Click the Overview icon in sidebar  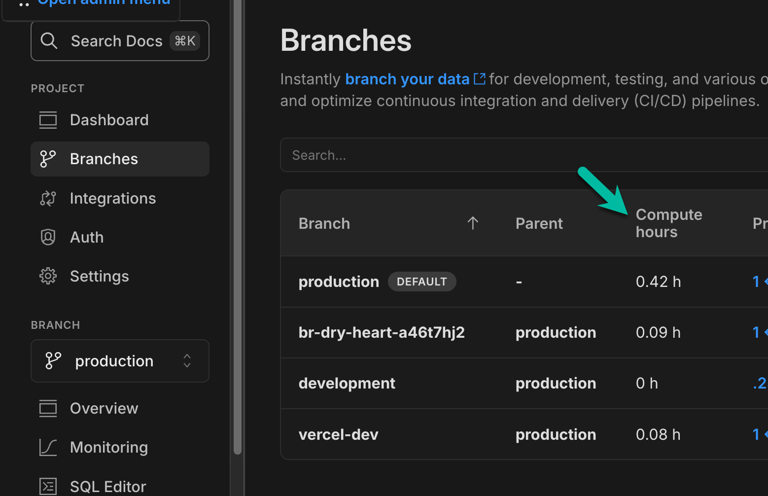tap(48, 408)
